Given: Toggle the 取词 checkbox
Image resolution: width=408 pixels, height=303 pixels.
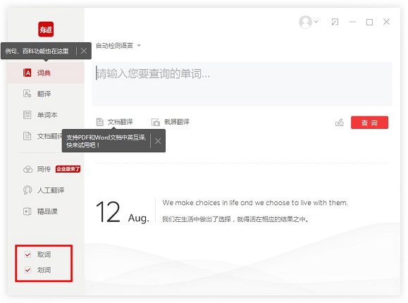Looking at the screenshot, I should point(27,254).
